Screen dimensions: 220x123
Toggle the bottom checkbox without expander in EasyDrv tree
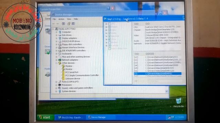coord(110,49)
